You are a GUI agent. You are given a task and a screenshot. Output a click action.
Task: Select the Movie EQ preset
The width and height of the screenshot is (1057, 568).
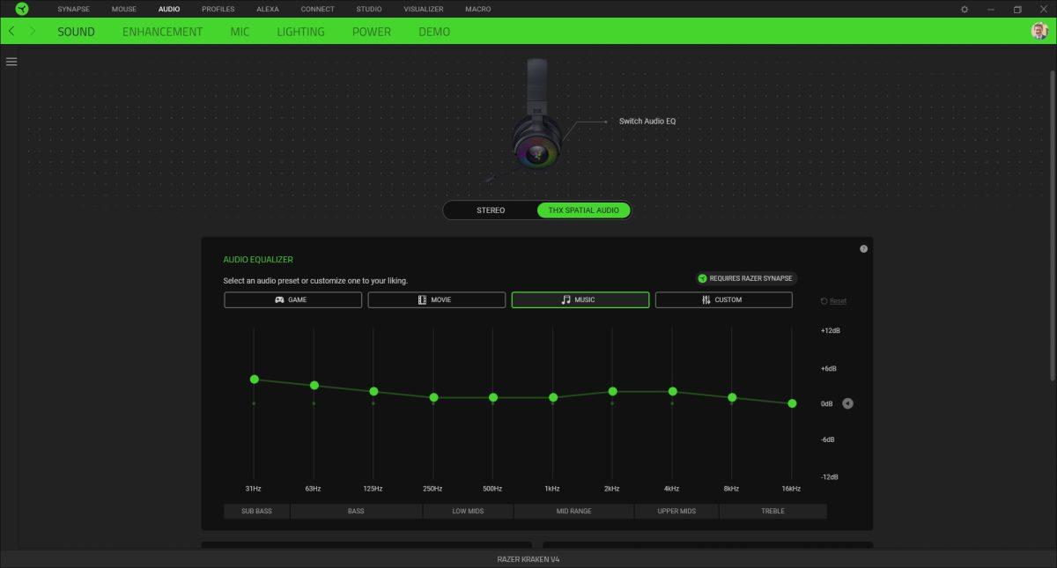click(436, 299)
